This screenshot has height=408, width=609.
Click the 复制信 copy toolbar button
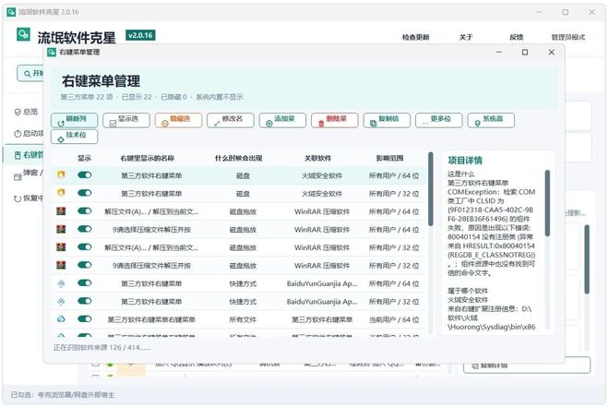387,120
